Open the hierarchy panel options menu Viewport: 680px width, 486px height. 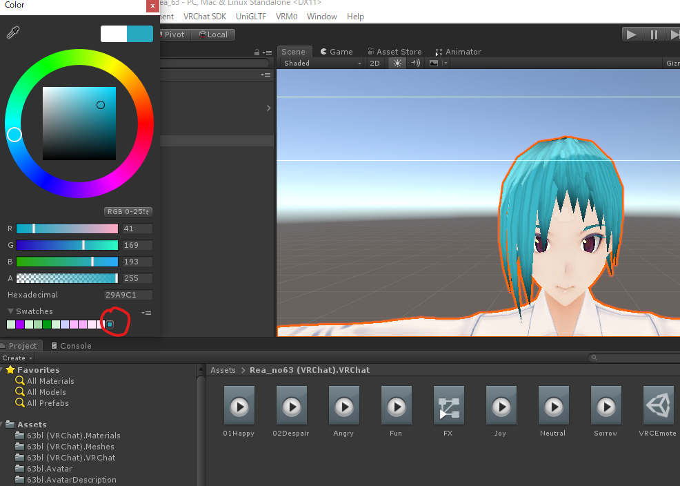(268, 52)
